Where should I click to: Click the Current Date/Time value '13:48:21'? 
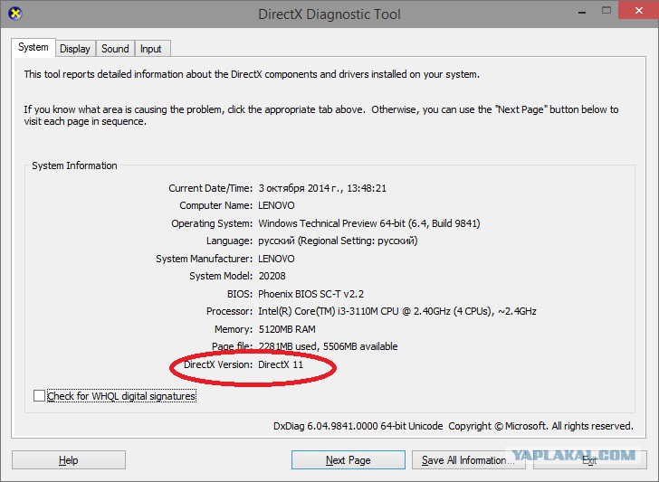pos(367,188)
